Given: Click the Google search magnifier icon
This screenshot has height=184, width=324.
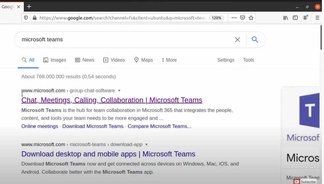Looking at the screenshot, I should pyautogui.click(x=255, y=40).
